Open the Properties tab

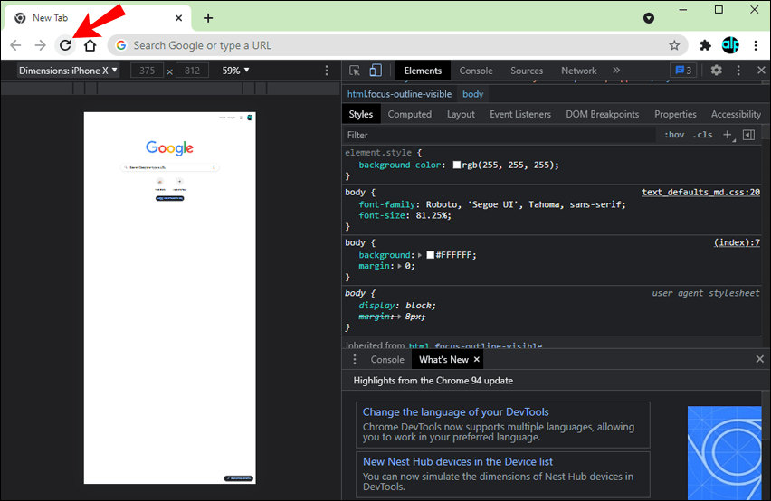(x=675, y=114)
